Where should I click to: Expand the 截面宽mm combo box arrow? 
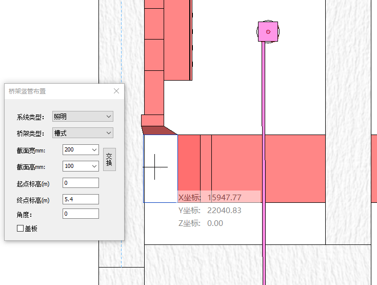click(94, 150)
